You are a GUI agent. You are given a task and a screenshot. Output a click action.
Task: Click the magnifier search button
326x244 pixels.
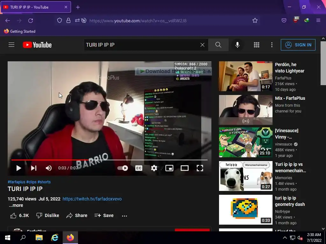(x=218, y=45)
